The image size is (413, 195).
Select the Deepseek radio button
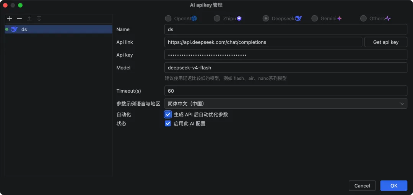tap(266, 18)
